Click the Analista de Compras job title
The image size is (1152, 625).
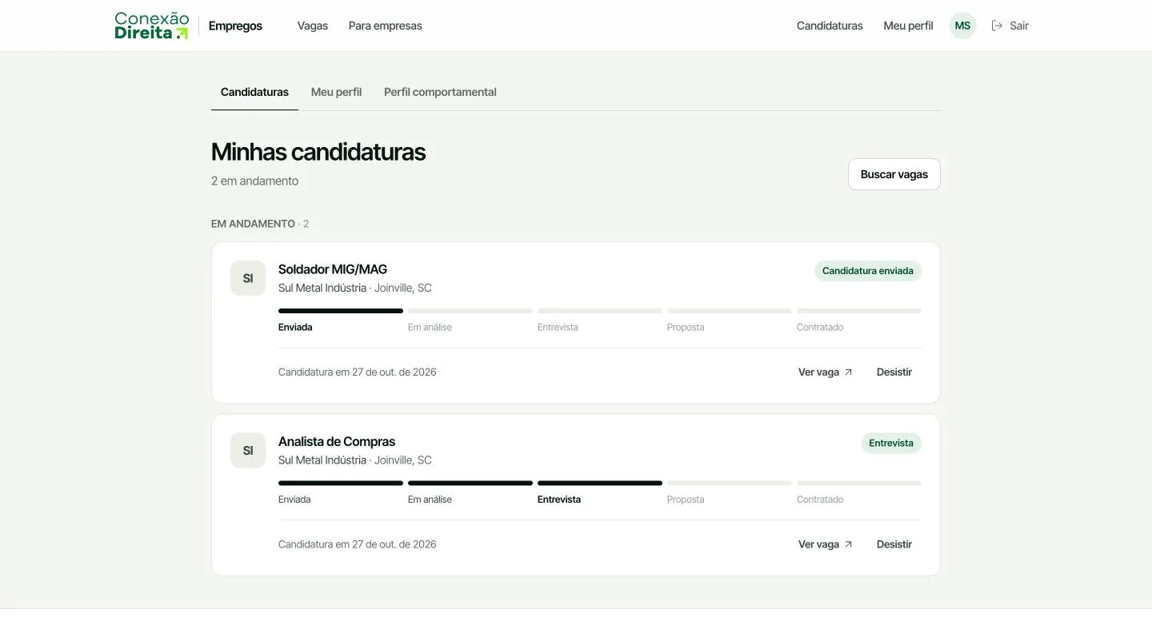(337, 442)
